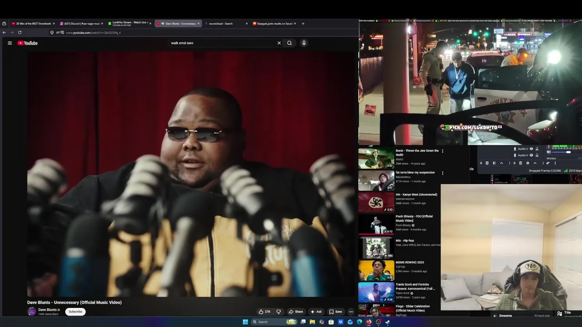
Task: Open options menu for fat torta video
Action: (442, 173)
